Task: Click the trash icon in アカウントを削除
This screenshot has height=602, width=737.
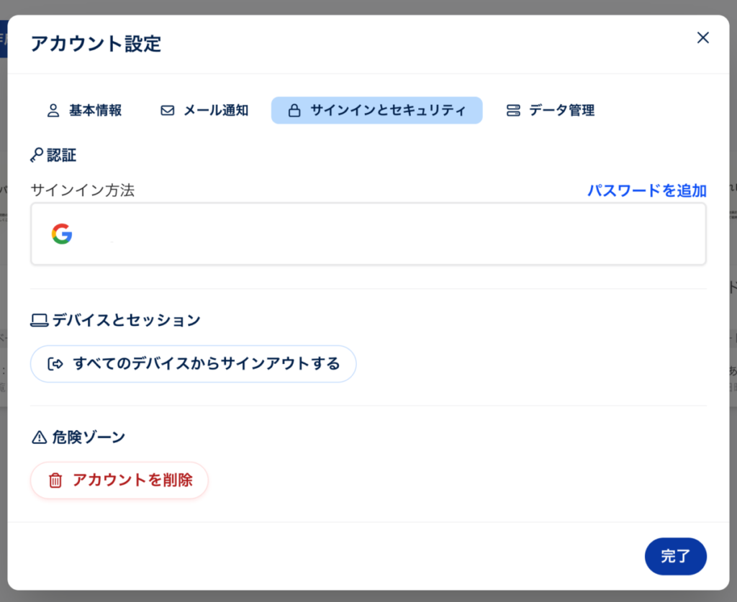Action: tap(55, 480)
